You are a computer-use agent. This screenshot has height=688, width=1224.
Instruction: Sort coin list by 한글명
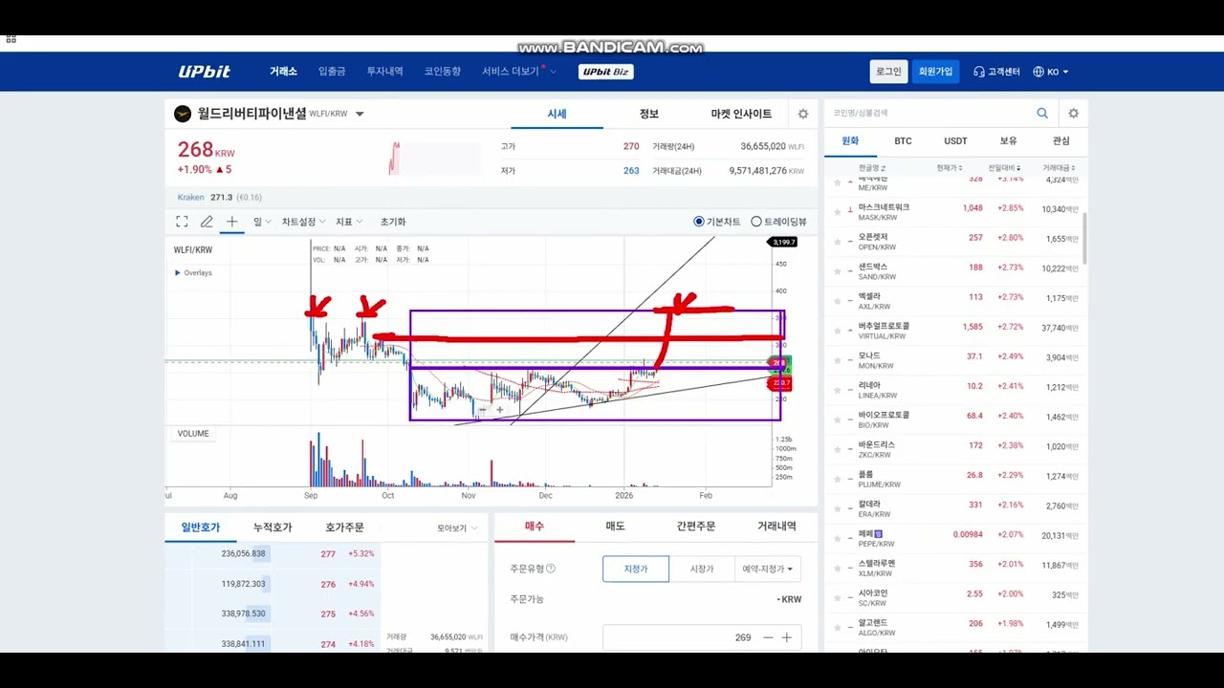[x=872, y=168]
